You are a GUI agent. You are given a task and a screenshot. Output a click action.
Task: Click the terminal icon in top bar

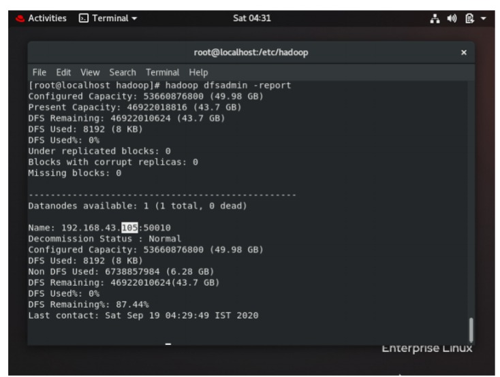tap(84, 18)
